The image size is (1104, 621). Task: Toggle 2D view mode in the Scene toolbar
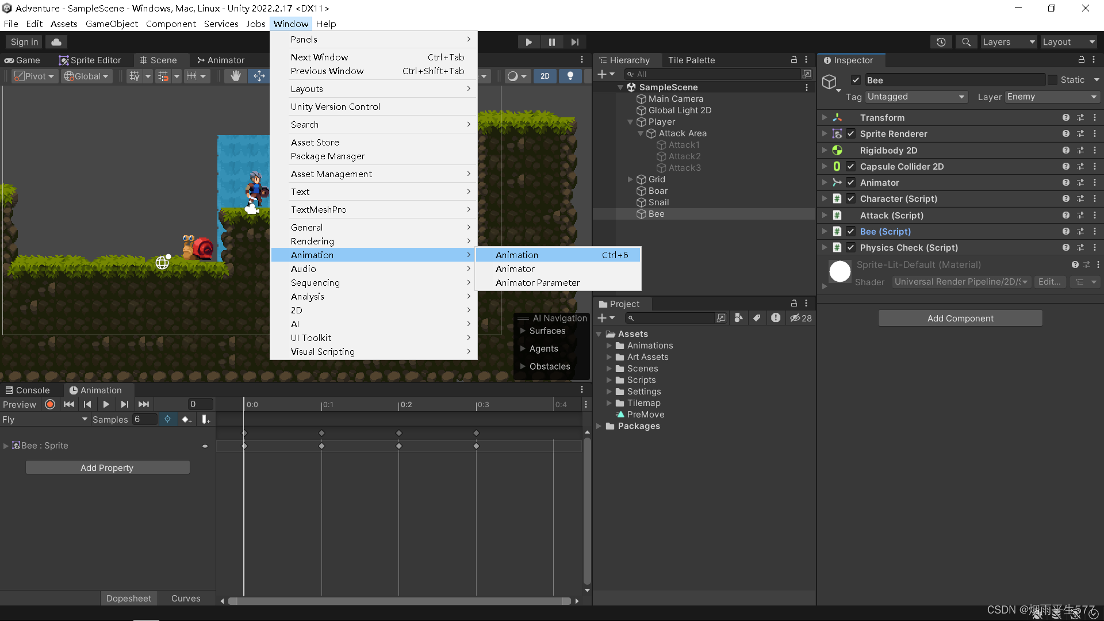(x=545, y=76)
